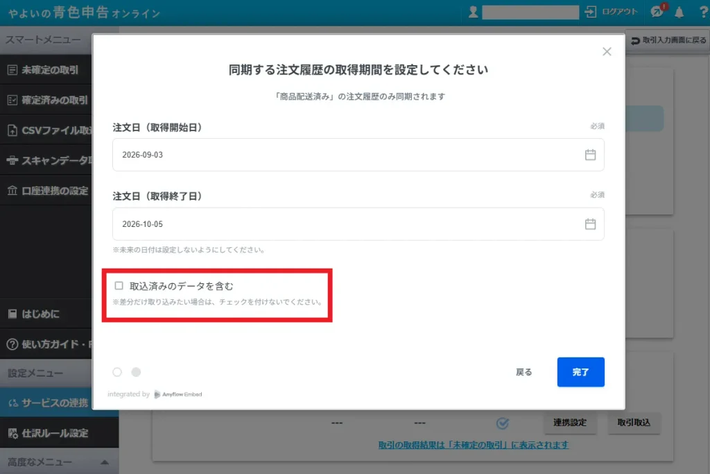Click the blue checkmark status icon
710x474 pixels.
(x=502, y=423)
